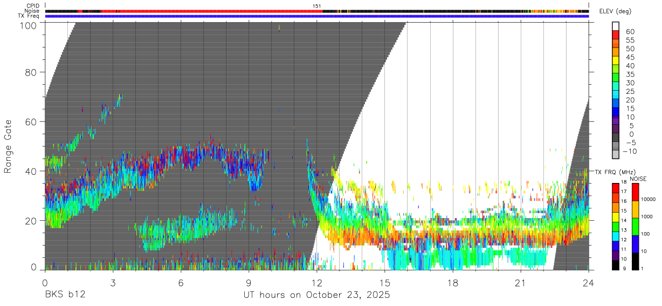Select the range gate 80 axis label
The height and width of the screenshot is (306, 662).
tap(31, 72)
